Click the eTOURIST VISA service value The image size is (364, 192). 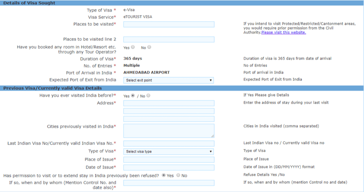coord(138,17)
